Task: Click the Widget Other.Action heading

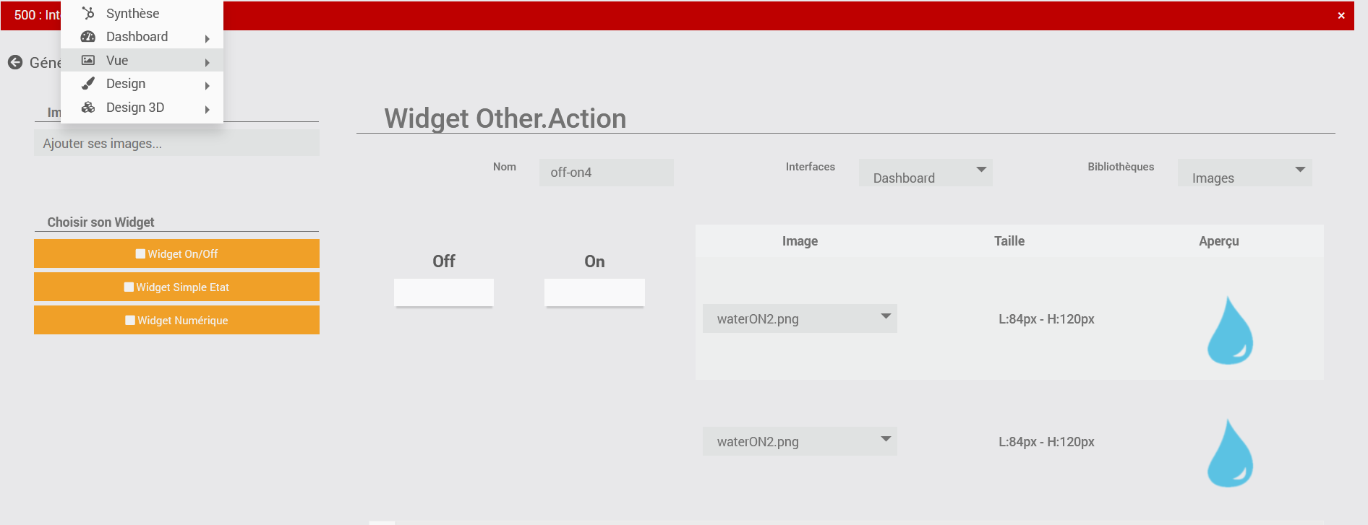Action: click(505, 118)
